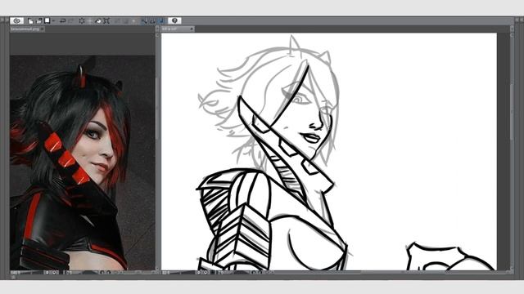Toggle the first snap icon in the toolbar
Screen dimensions: 524x294
click(x=144, y=21)
